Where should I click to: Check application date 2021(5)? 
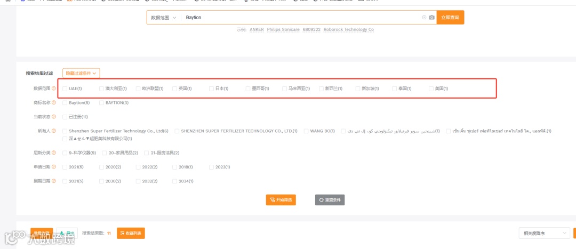[65, 167]
